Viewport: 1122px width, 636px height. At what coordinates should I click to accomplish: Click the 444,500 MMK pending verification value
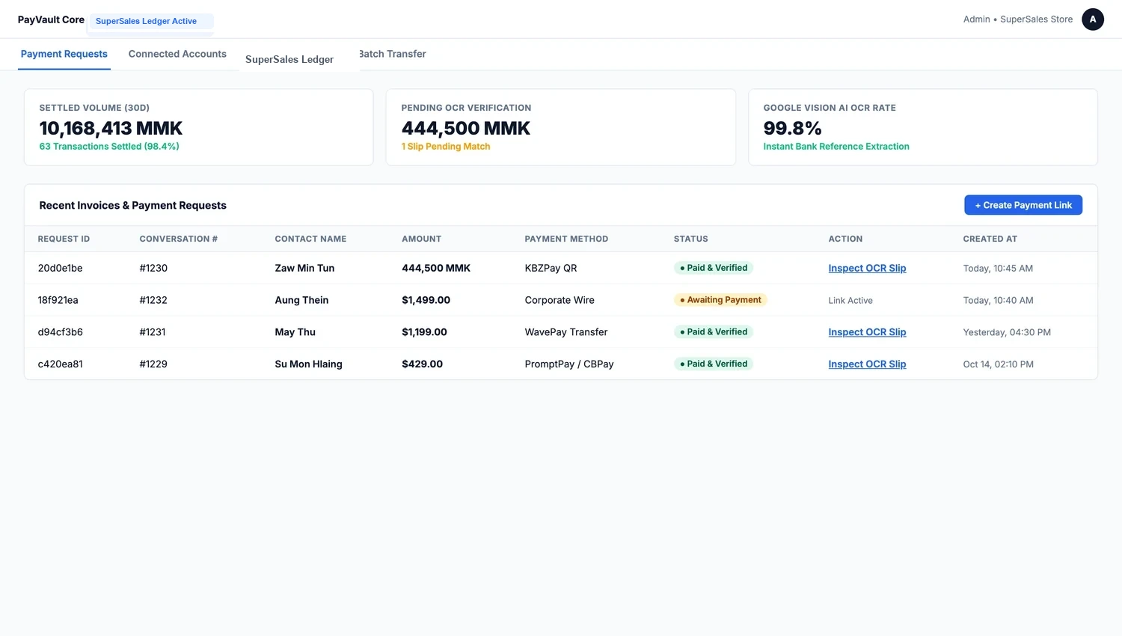[x=465, y=129]
